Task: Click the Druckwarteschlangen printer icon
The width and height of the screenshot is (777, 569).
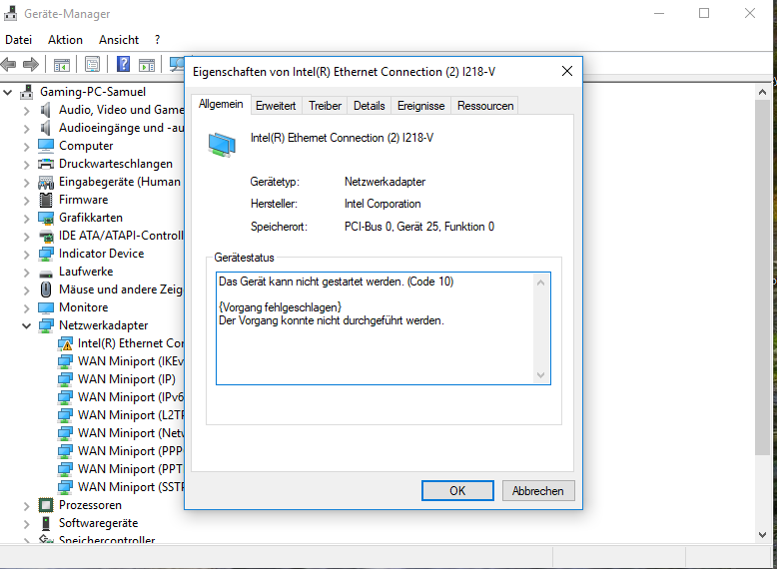Action: [x=46, y=164]
